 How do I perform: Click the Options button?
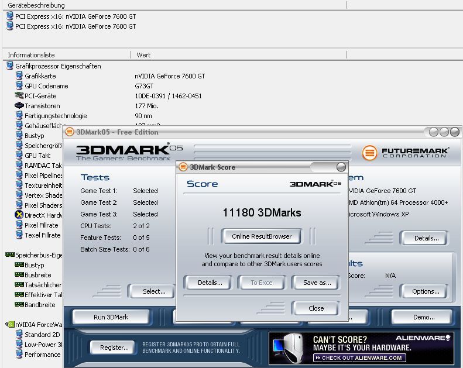tap(424, 291)
